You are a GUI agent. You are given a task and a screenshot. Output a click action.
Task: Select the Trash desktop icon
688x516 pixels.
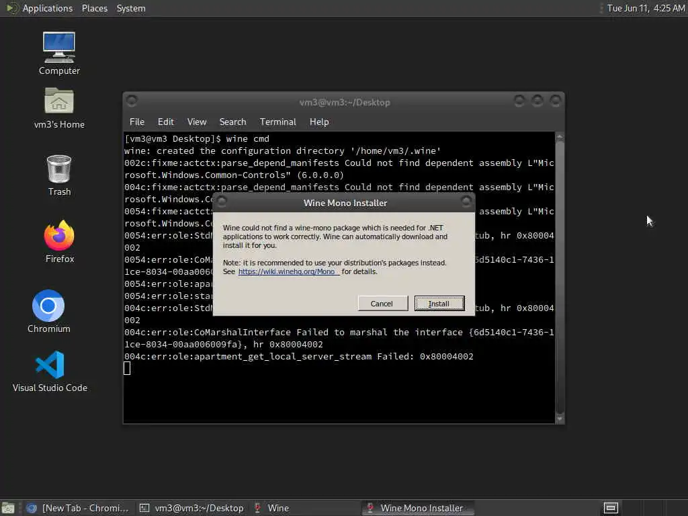[x=59, y=175]
